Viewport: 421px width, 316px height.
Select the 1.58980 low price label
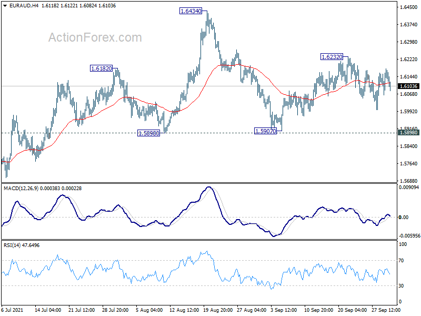[148, 133]
